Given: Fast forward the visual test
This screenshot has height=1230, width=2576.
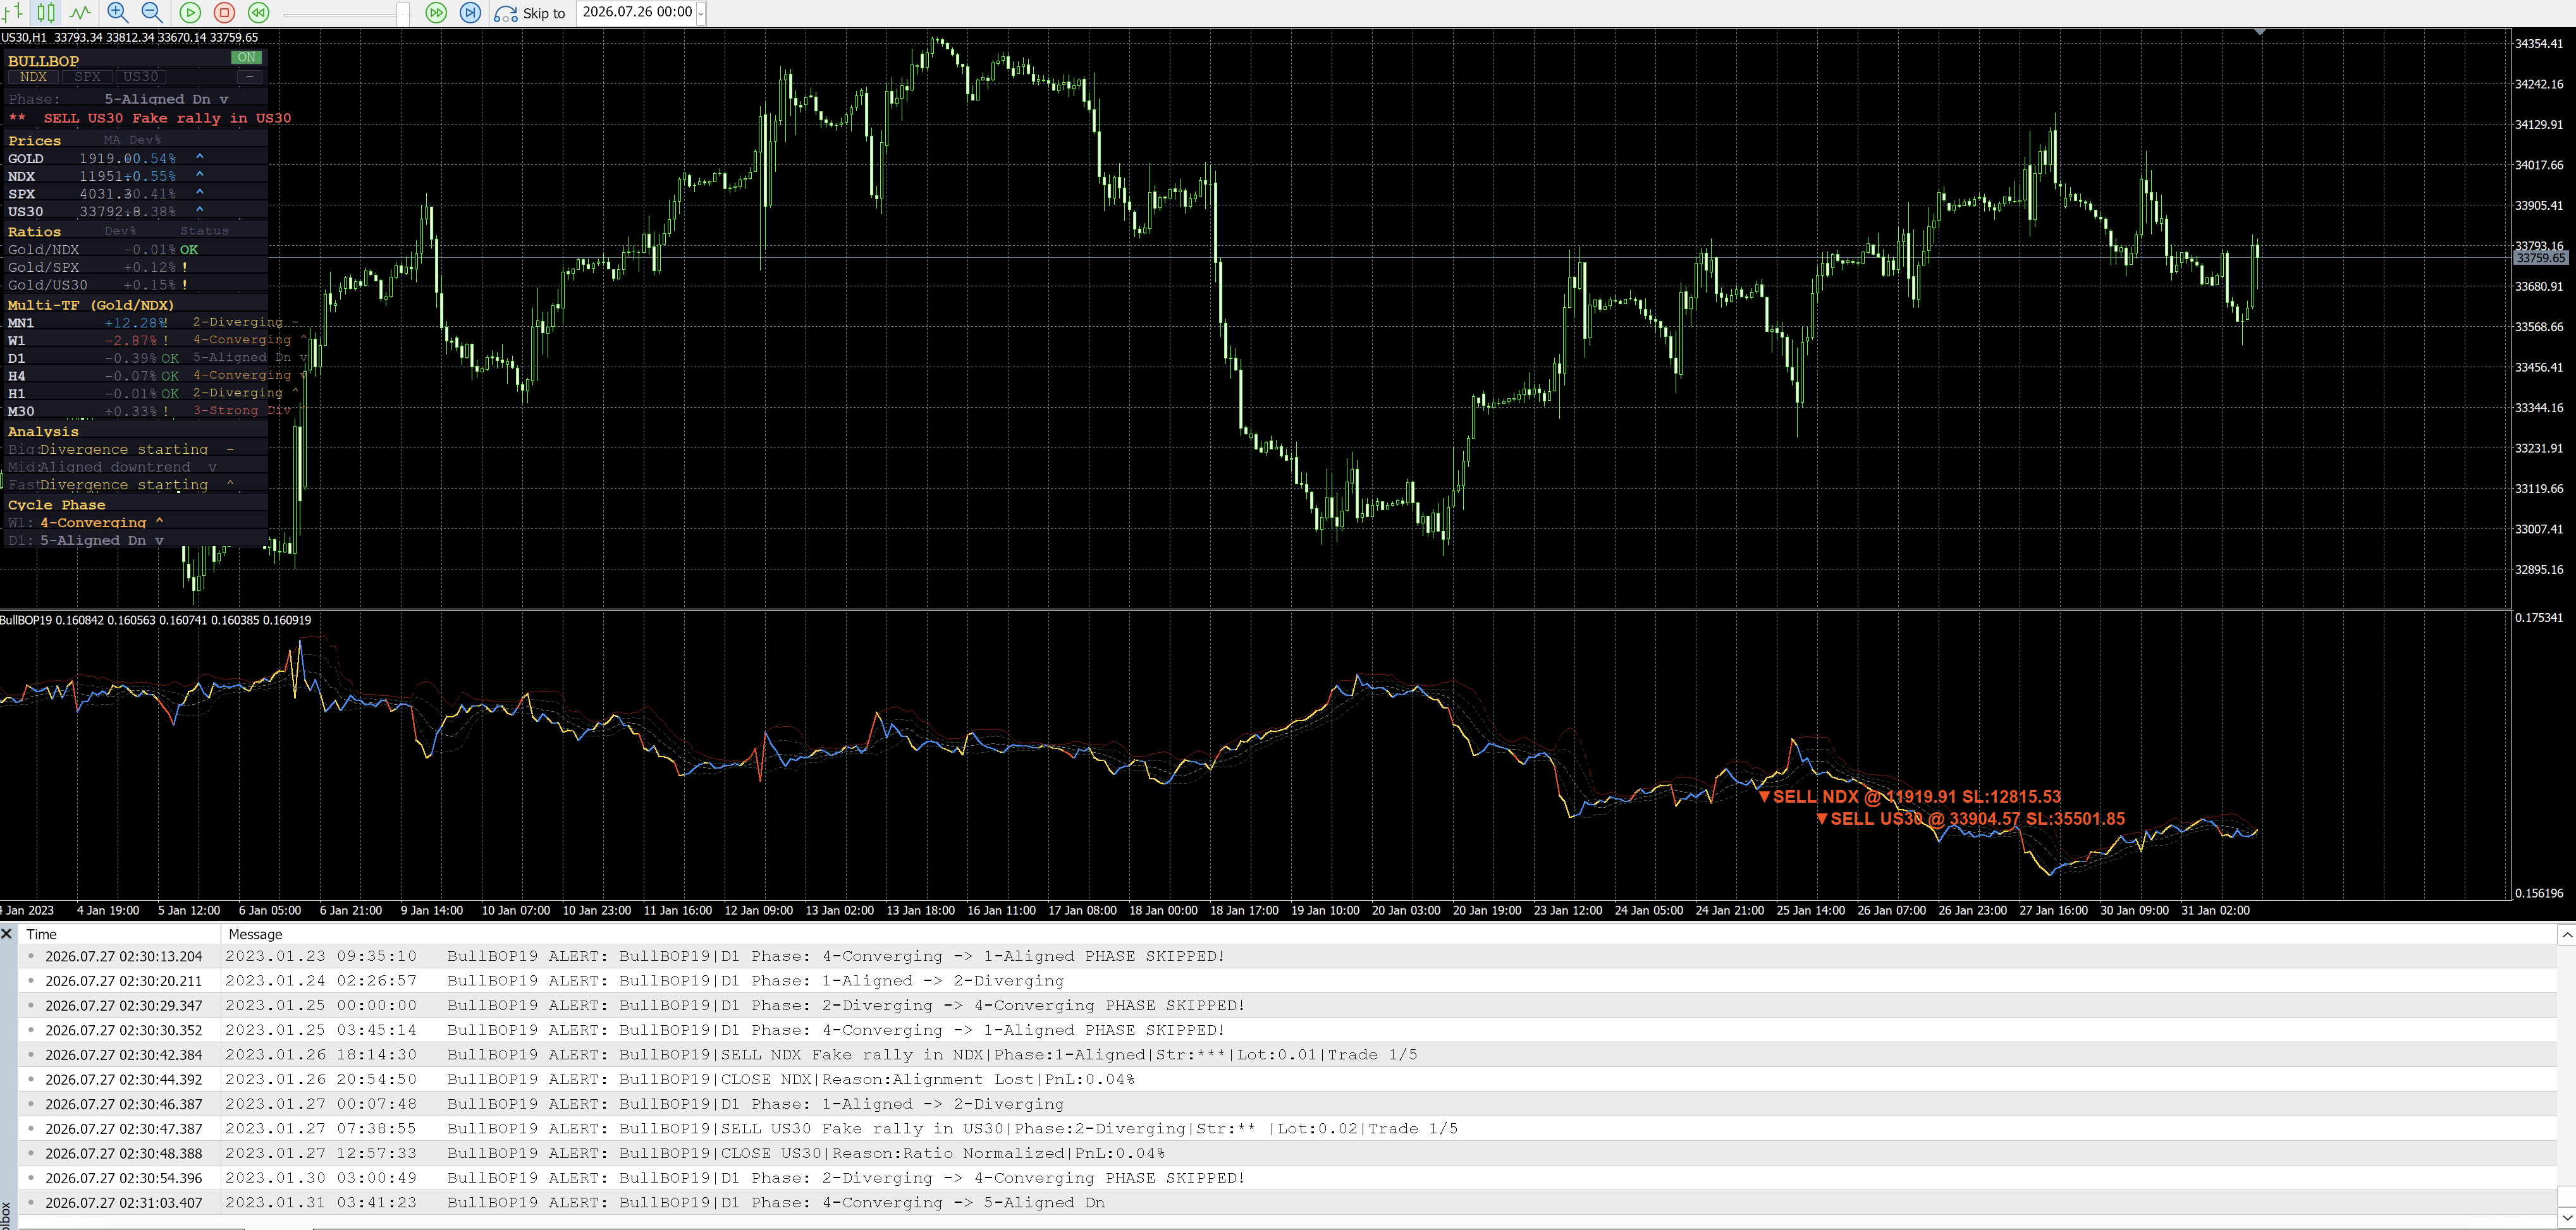Looking at the screenshot, I should click(x=436, y=12).
